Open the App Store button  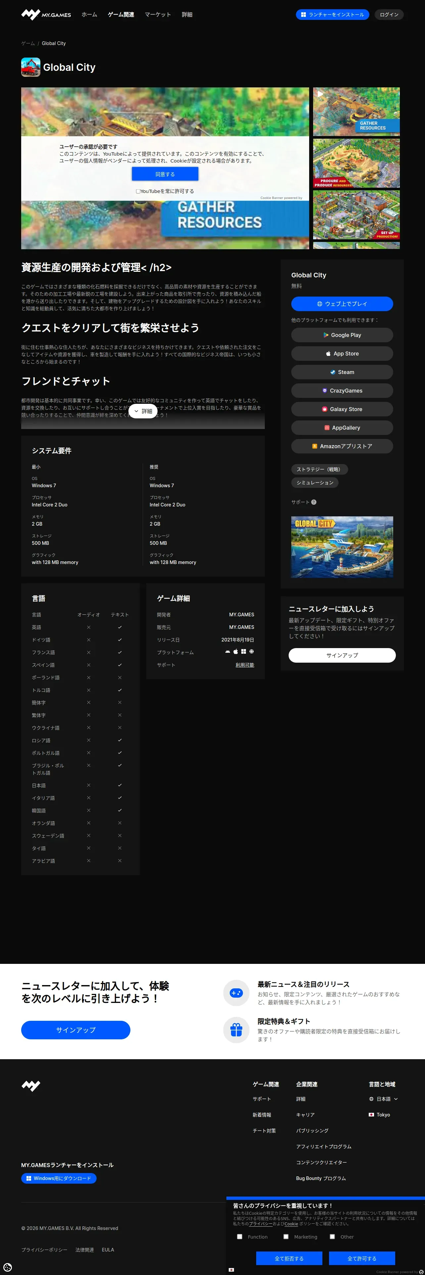(x=342, y=354)
